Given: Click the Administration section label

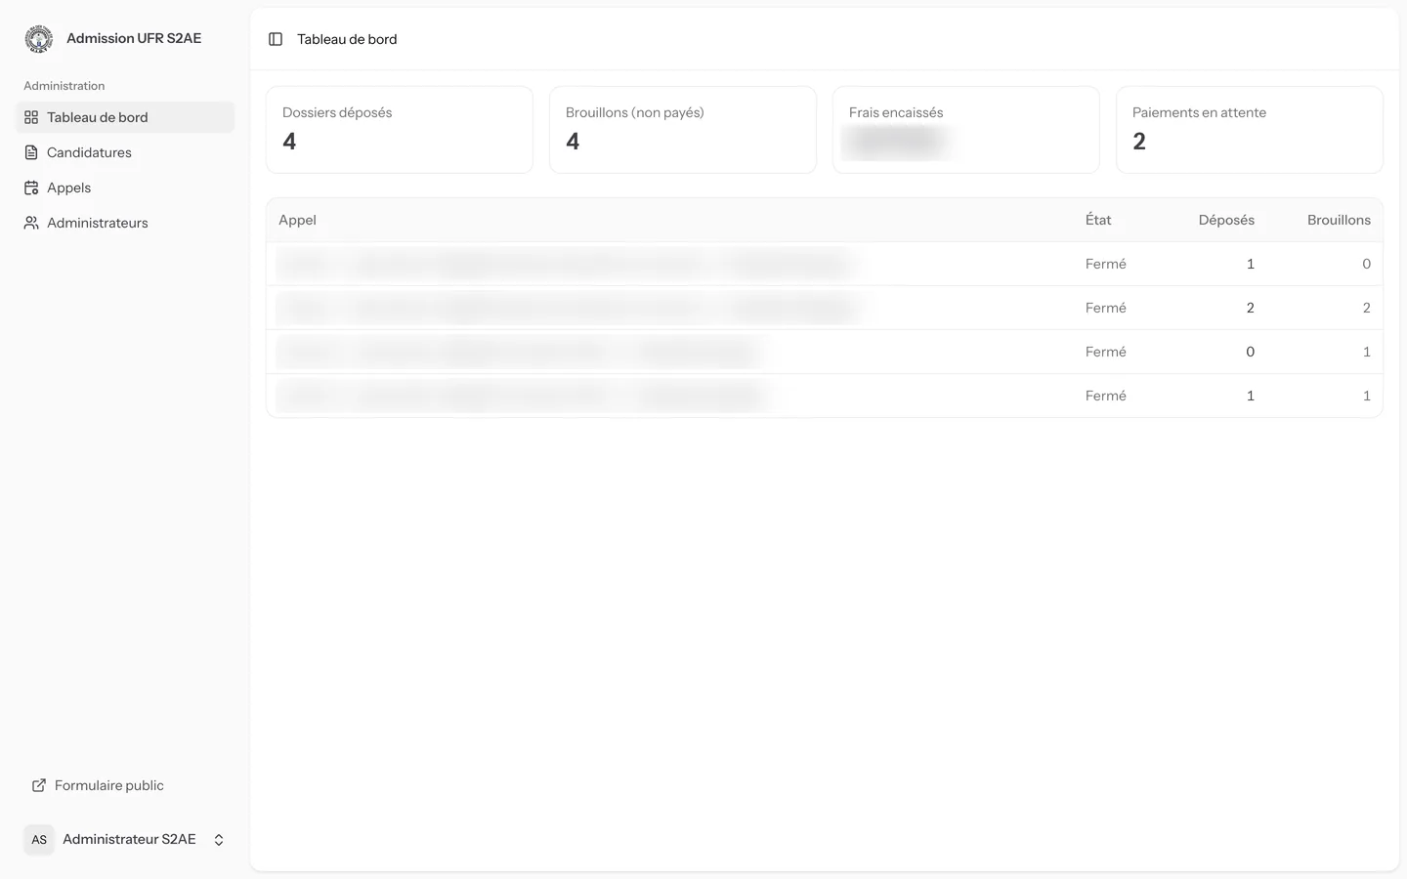Looking at the screenshot, I should click(64, 86).
